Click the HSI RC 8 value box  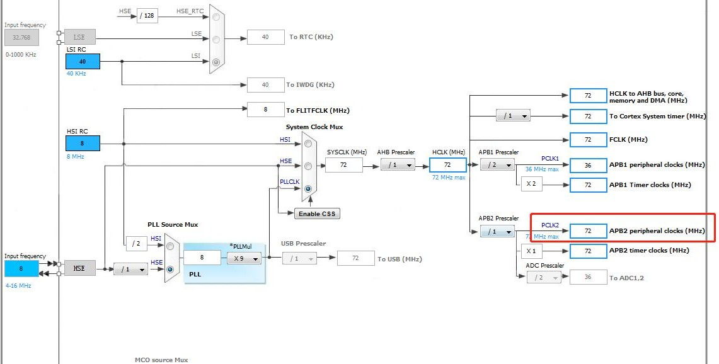point(83,144)
